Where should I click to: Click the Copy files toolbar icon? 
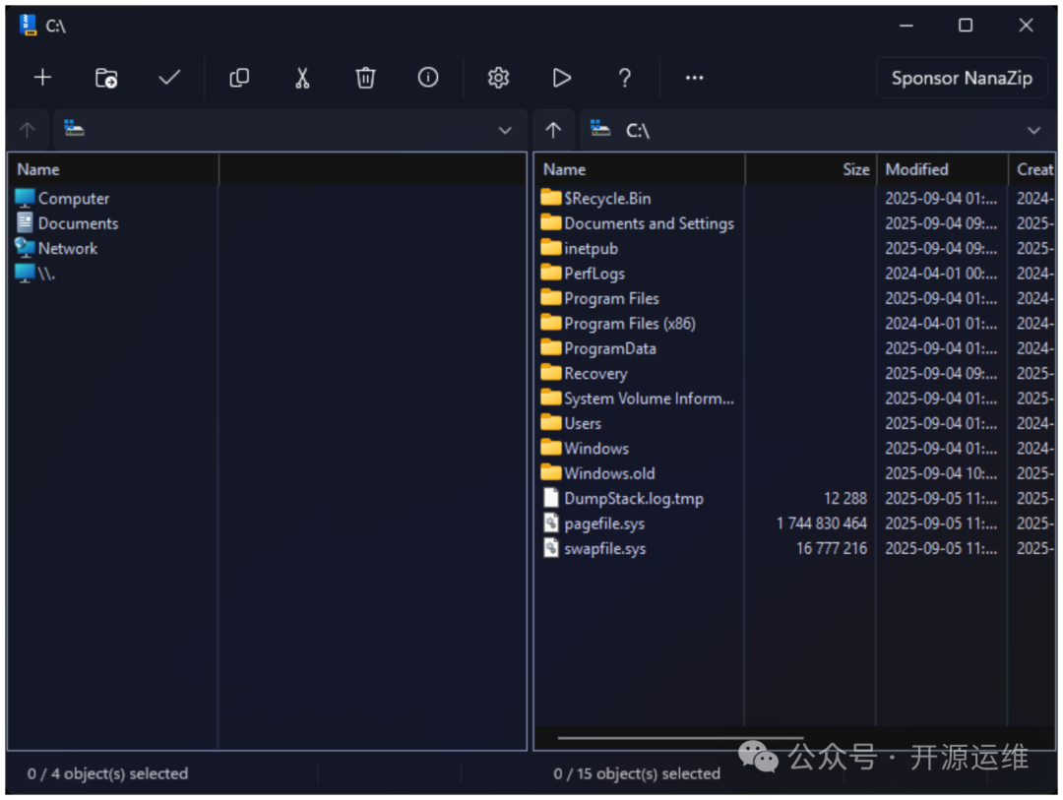click(x=239, y=78)
